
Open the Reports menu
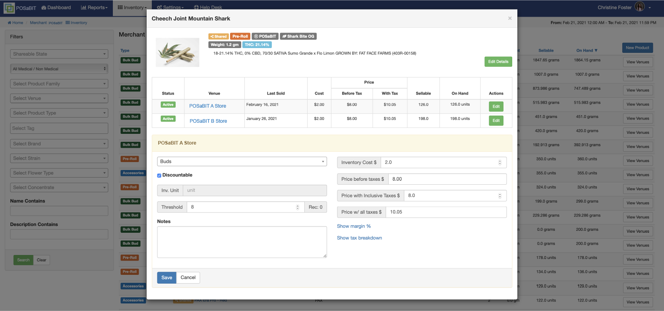(x=94, y=8)
